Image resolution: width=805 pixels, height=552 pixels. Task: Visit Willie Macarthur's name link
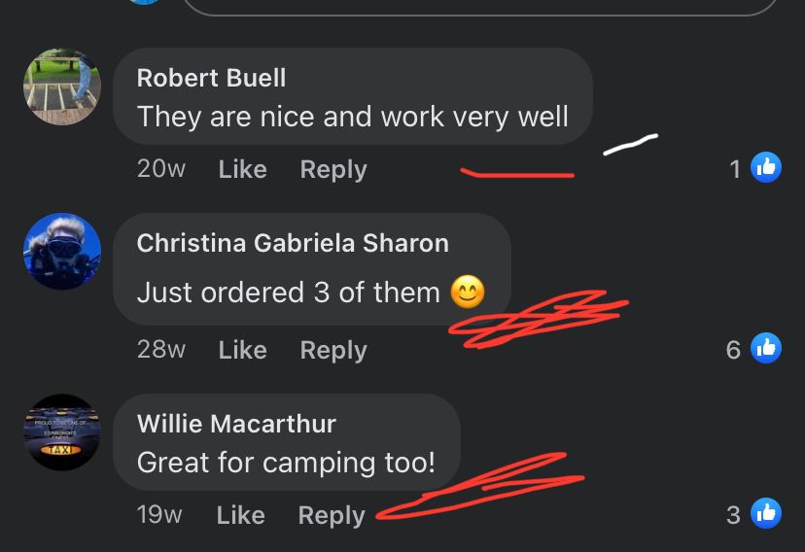236,424
